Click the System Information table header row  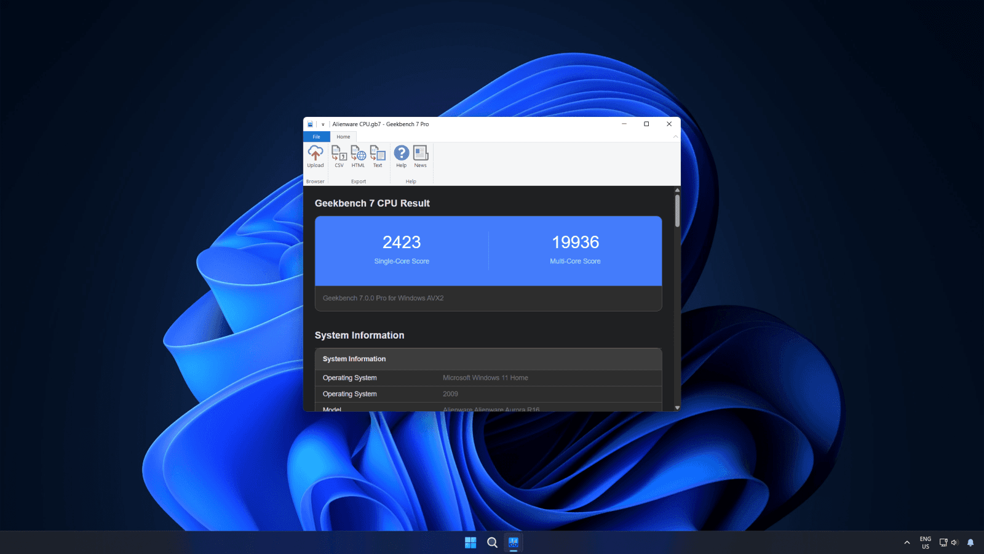pos(488,359)
